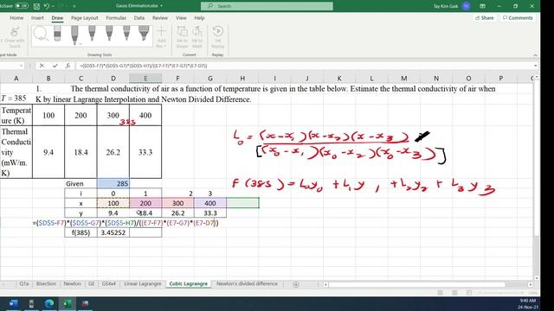Click the Search box in title bar
The width and height of the screenshot is (554, 311).
pos(267,6)
